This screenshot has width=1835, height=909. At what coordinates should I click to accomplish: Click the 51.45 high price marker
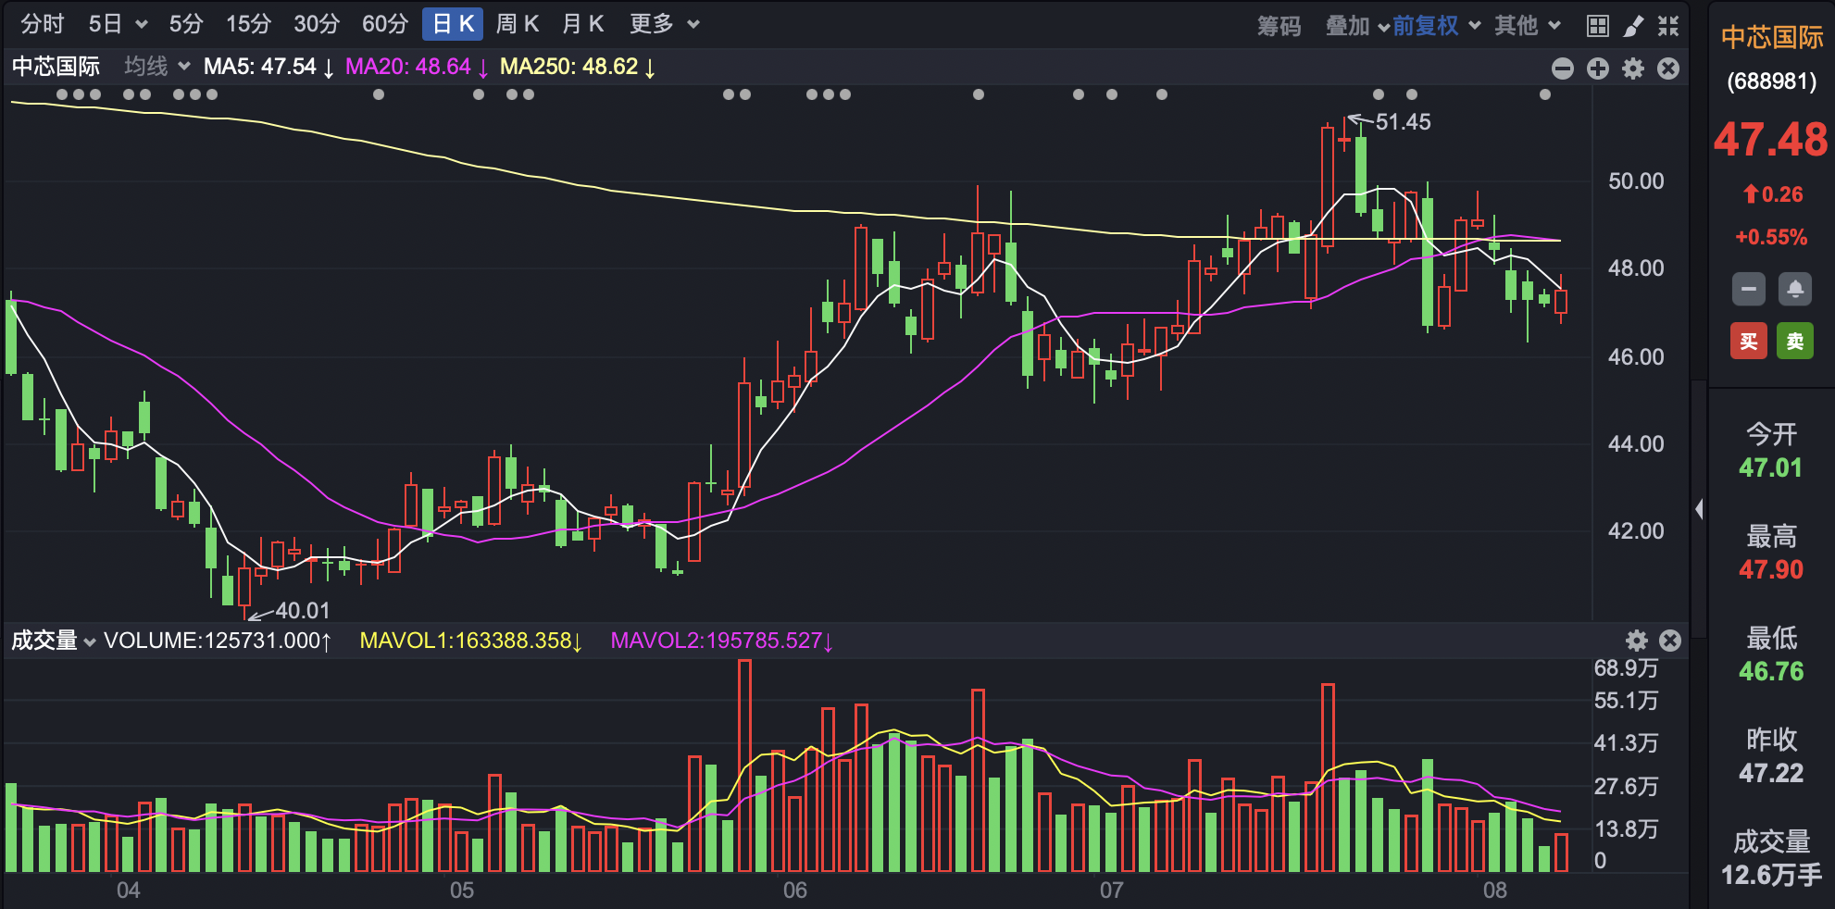click(1403, 122)
